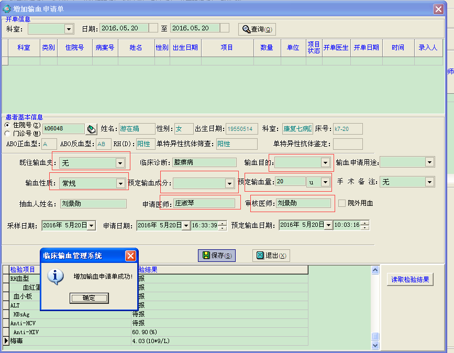This screenshot has width=454, height=353.
Task: Open the 既往输血史 dropdown
Action: coord(120,163)
